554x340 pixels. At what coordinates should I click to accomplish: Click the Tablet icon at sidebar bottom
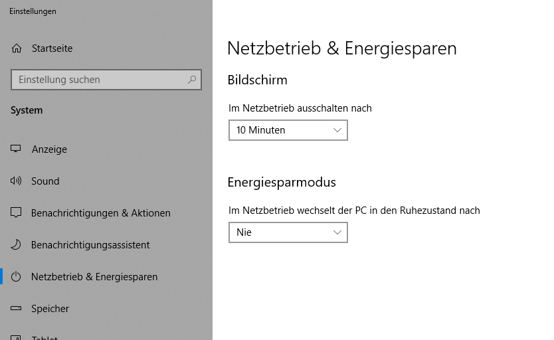(16, 337)
